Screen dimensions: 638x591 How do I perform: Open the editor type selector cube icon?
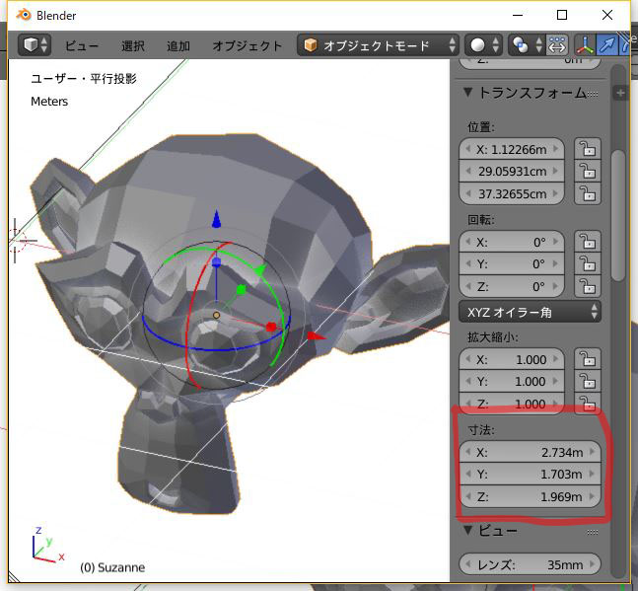35,44
